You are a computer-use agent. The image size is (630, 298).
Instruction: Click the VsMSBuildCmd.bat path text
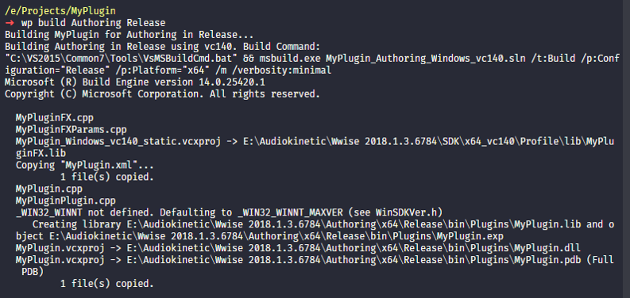coord(122,59)
